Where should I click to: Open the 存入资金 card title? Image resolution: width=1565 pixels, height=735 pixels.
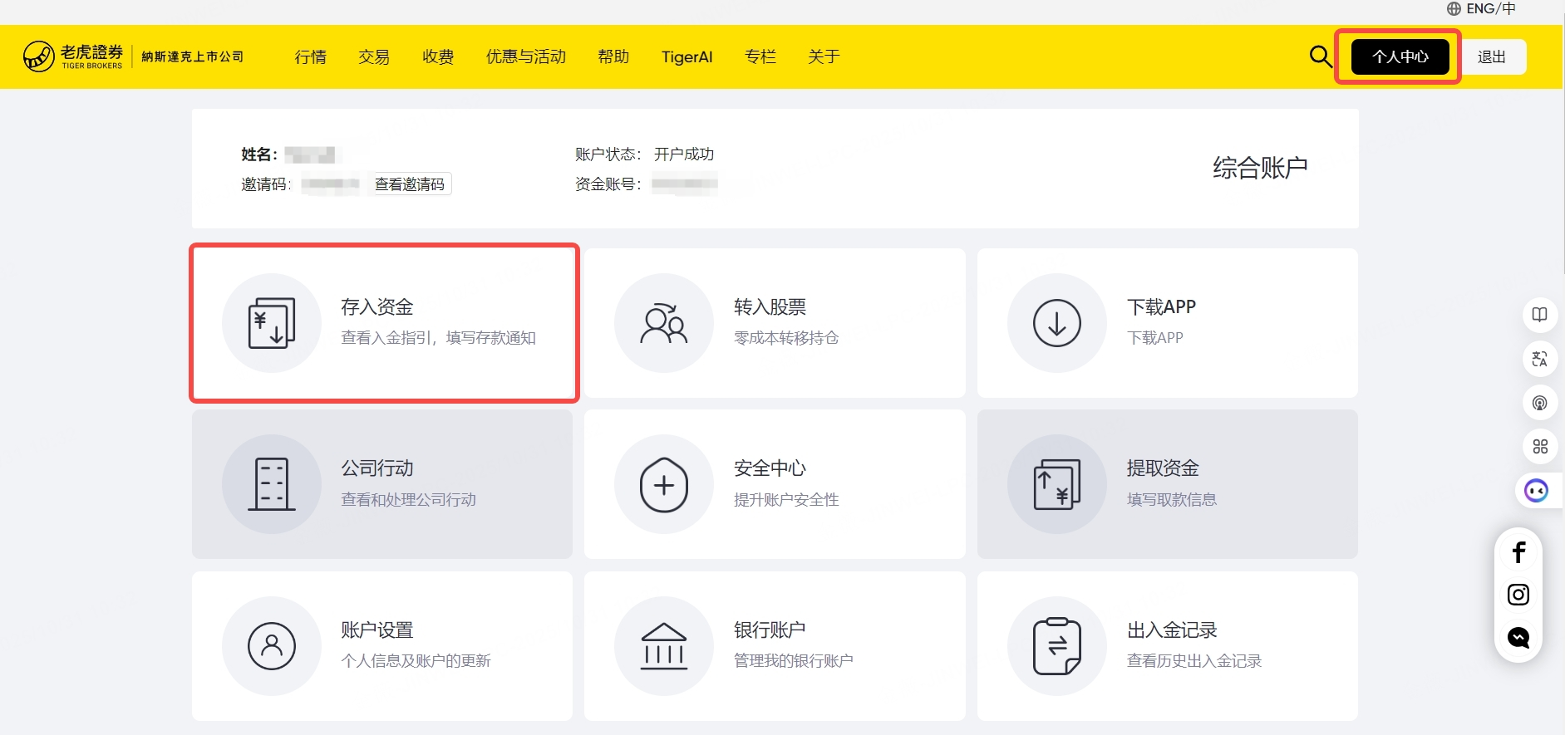tap(377, 307)
